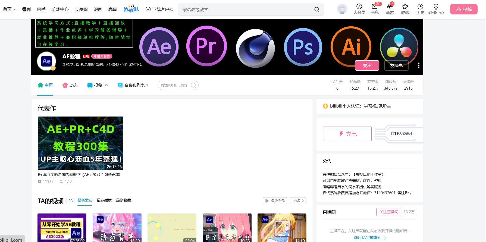The width and height of the screenshot is (486, 242).
Task: Click the 播放全部 play all button
Action: pos(275,201)
